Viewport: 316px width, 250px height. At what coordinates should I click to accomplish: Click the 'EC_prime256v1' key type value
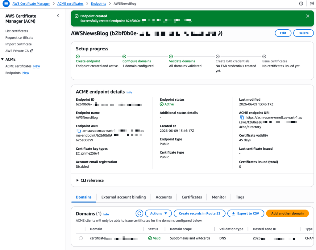click(x=87, y=153)
